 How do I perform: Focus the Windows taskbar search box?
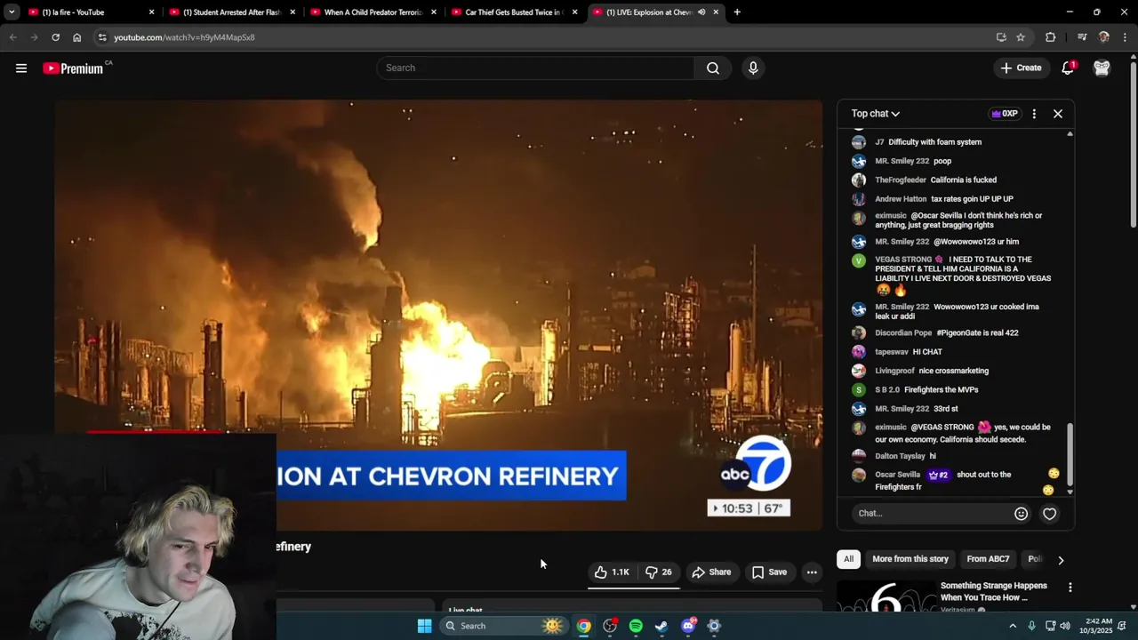(x=504, y=626)
